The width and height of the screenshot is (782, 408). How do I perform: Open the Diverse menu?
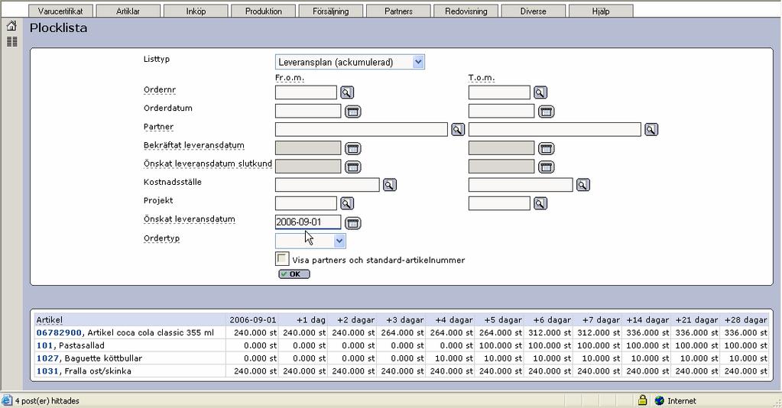(534, 11)
